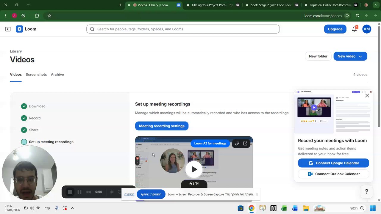Change the 1× playback speed

194,184
